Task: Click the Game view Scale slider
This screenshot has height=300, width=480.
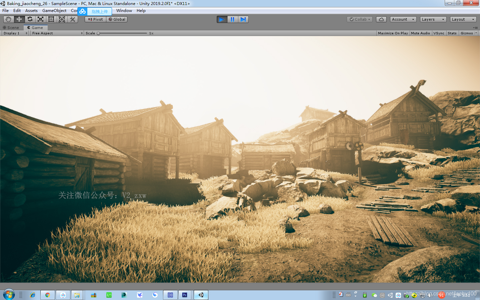Action: click(122, 33)
